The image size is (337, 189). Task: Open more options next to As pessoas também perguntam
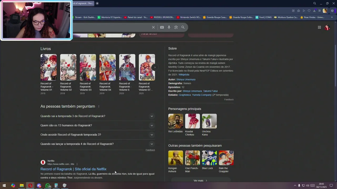(99, 107)
